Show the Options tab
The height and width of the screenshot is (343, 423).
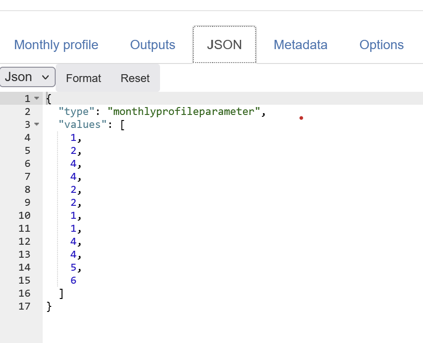381,45
